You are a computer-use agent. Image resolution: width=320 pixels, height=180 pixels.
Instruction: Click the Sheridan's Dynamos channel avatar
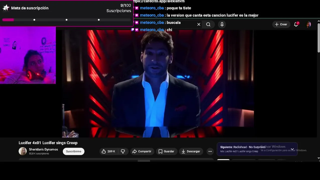[23, 151]
